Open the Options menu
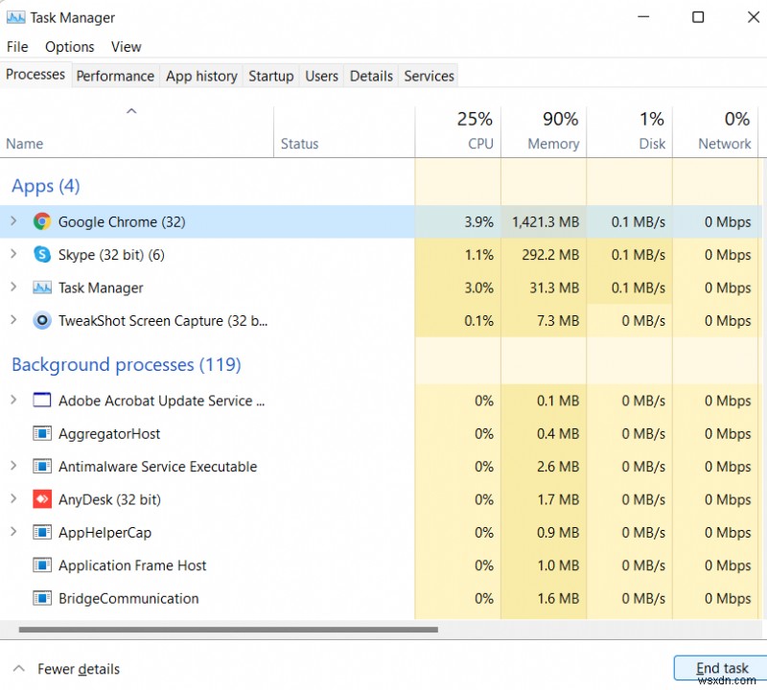 (x=69, y=46)
